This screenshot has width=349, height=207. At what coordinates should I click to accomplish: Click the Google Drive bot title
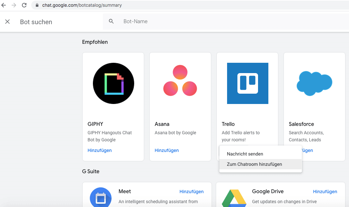coord(268,191)
